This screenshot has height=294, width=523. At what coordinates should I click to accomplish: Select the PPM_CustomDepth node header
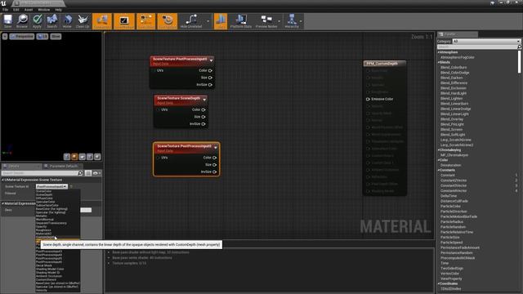click(x=385, y=64)
